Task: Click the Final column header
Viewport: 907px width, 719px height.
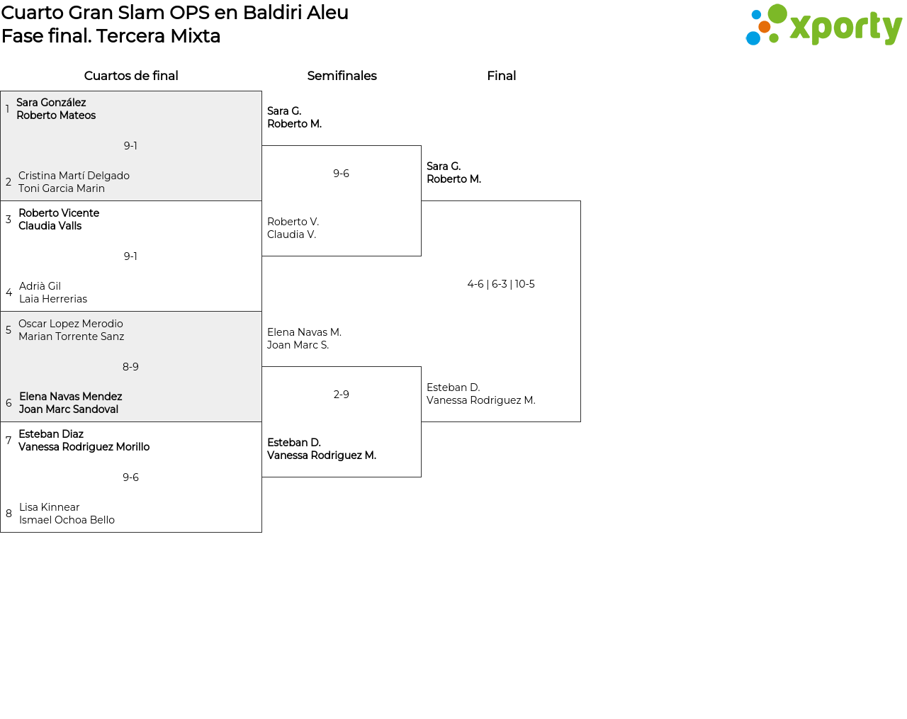Action: click(501, 76)
